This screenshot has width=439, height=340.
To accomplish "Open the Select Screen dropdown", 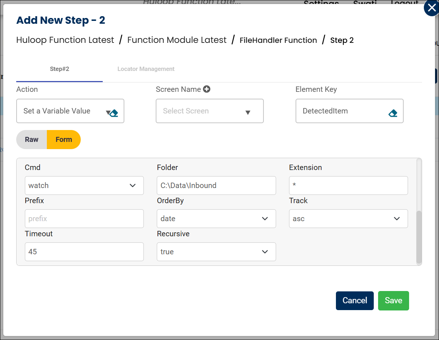I will [209, 111].
